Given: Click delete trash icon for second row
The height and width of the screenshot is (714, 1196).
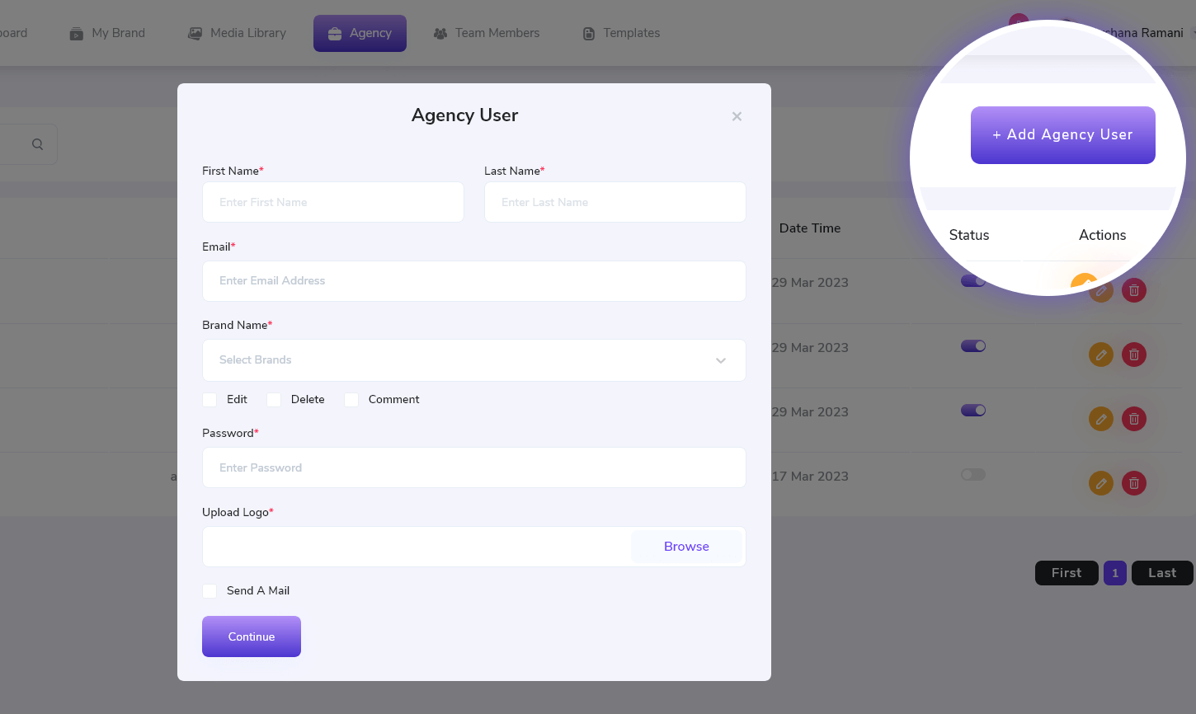Looking at the screenshot, I should pos(1134,355).
